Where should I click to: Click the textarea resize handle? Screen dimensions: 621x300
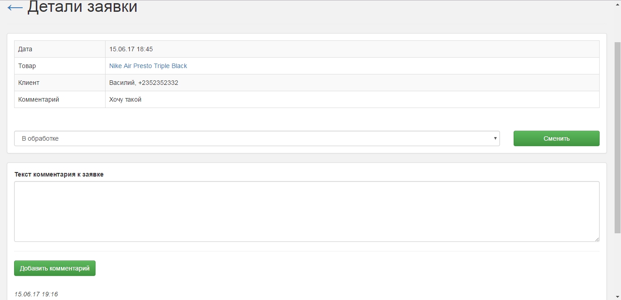[596, 239]
